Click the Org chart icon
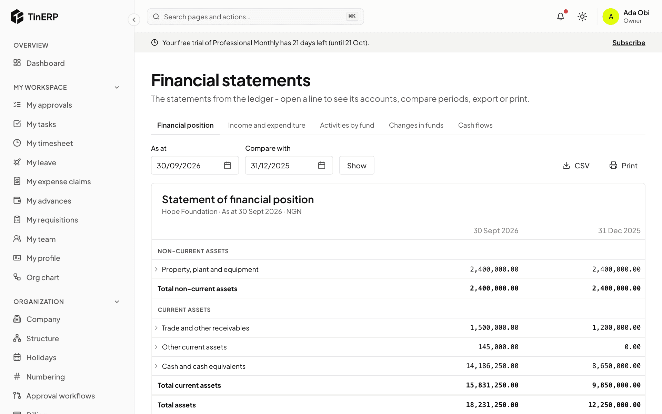Screen dimensions: 662x414 point(17,277)
